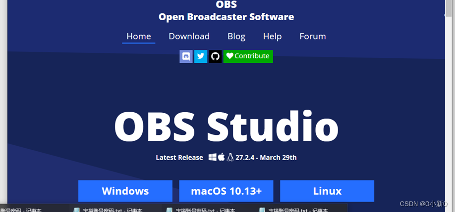455x212 pixels.
Task: Open the OBS GitHub icon link
Action: click(215, 56)
